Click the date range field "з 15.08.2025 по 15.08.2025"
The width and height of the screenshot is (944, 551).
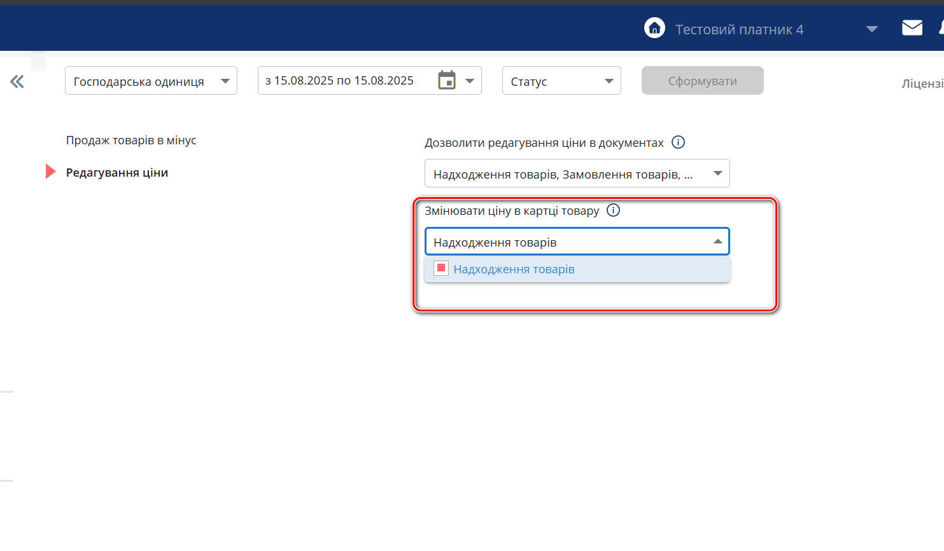tap(340, 81)
